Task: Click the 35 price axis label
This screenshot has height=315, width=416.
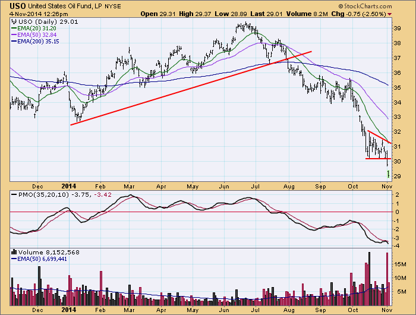Action: pos(398,87)
